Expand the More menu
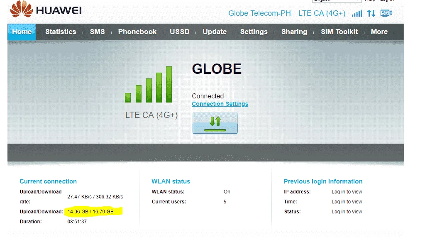425x247 pixels. pos(379,32)
